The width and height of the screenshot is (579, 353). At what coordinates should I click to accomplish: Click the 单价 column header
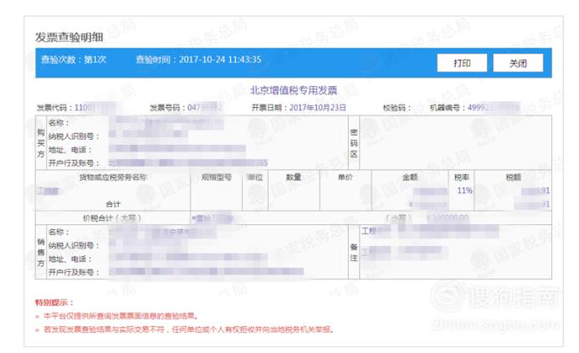point(346,177)
